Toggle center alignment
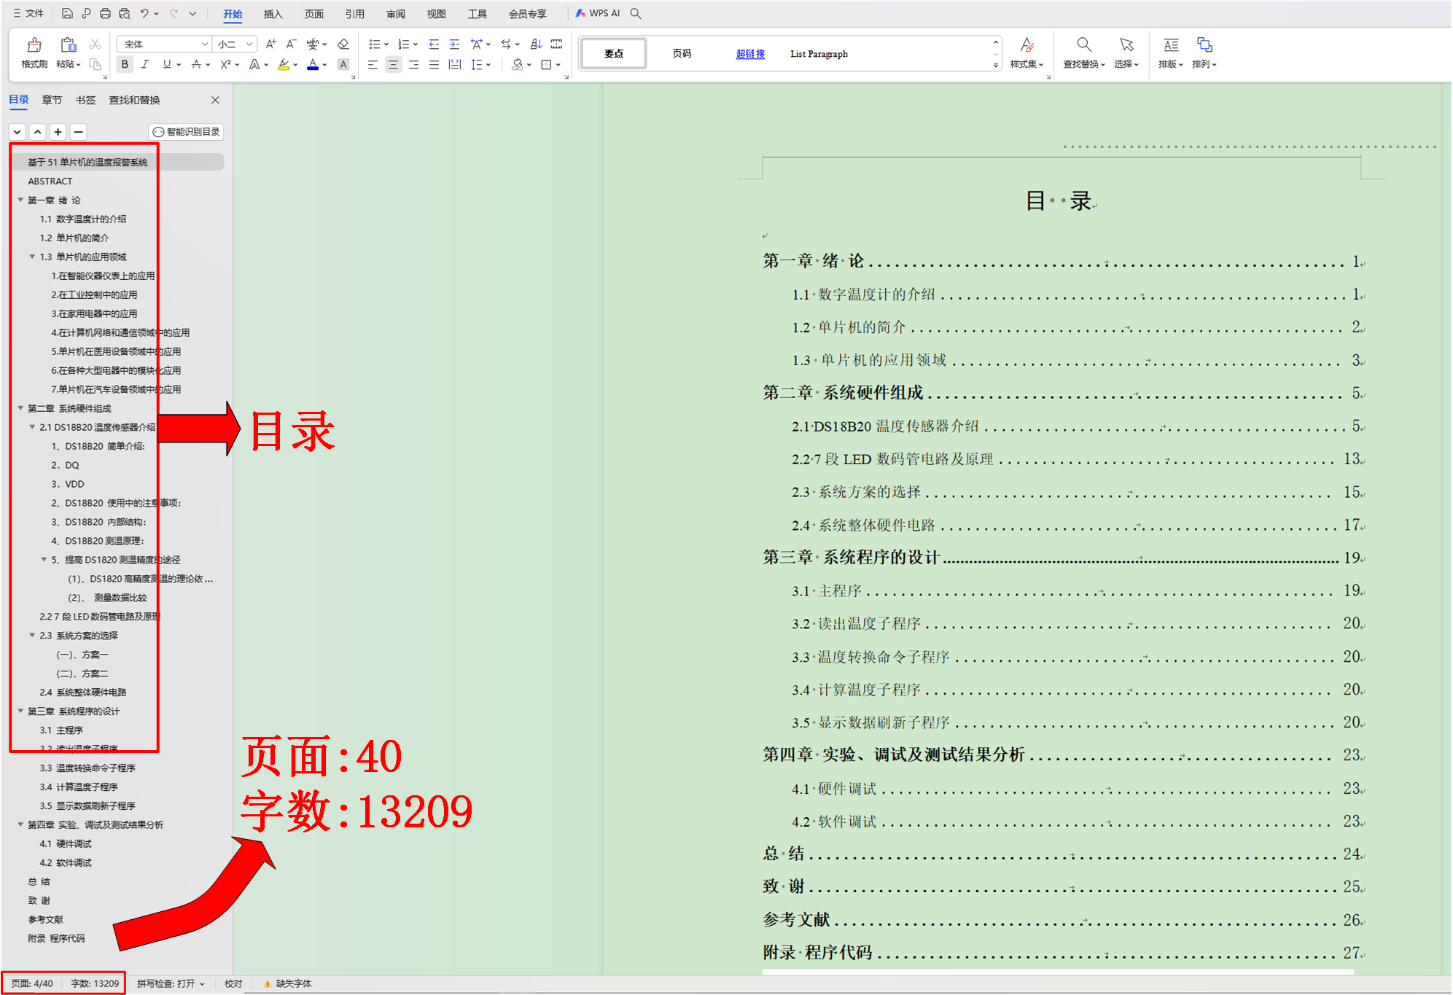1453x995 pixels. pos(393,64)
